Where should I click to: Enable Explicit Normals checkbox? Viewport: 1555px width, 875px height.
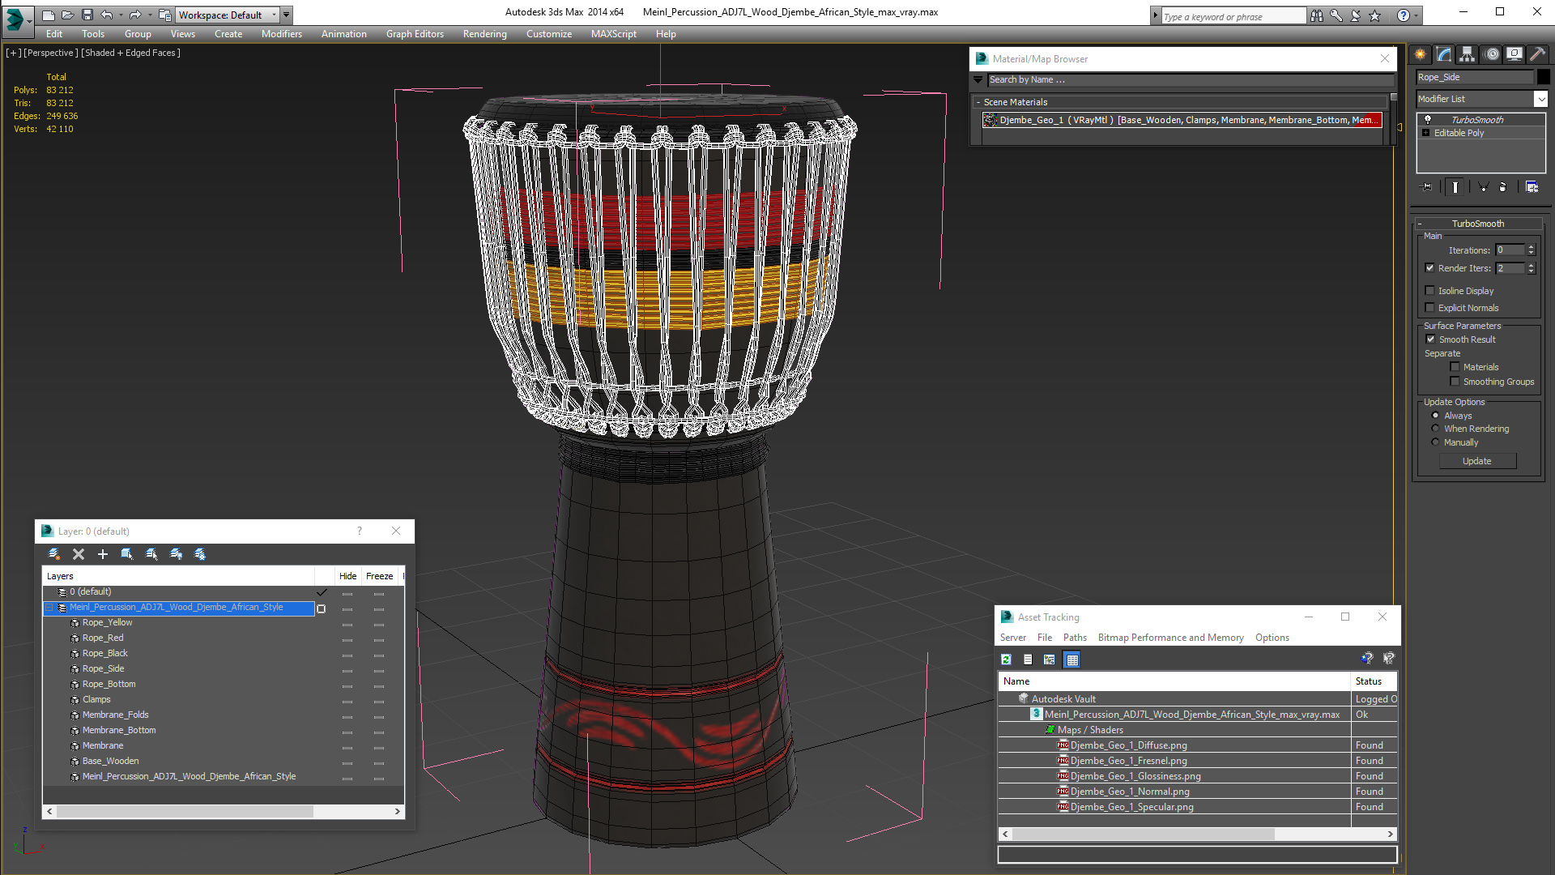coord(1429,308)
